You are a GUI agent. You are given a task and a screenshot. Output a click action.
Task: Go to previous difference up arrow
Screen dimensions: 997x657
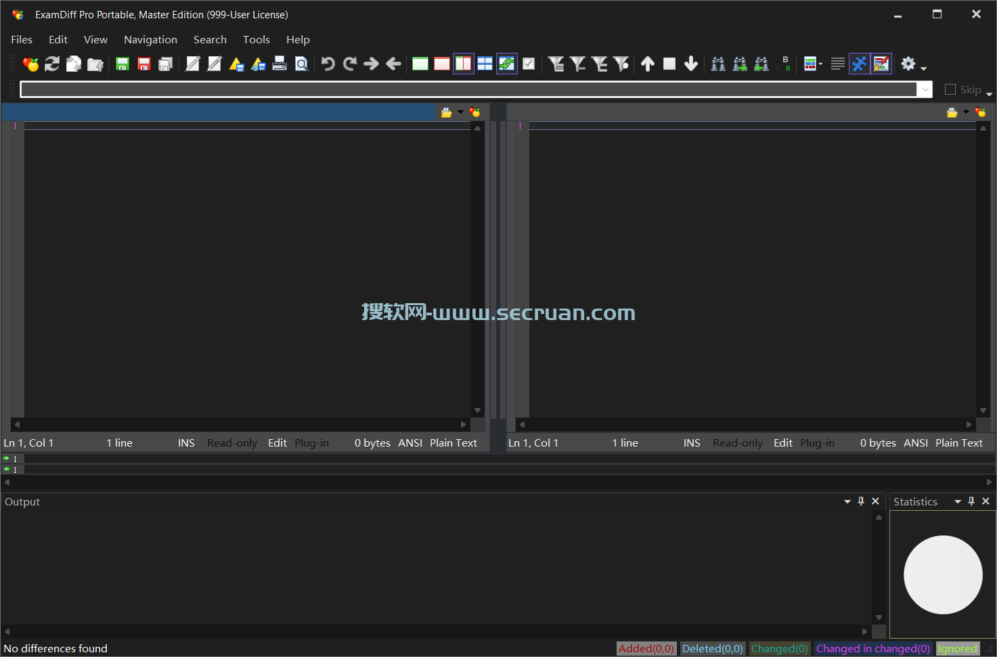[x=648, y=64]
